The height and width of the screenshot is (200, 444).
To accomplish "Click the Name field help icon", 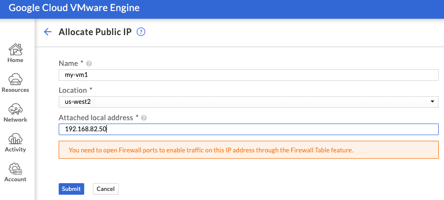I will point(89,63).
